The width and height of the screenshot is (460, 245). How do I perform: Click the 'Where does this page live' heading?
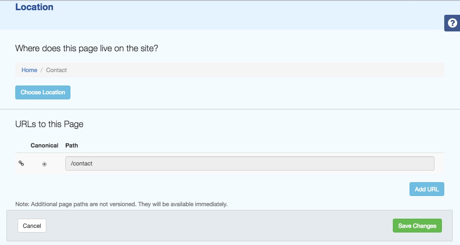pyautogui.click(x=87, y=48)
